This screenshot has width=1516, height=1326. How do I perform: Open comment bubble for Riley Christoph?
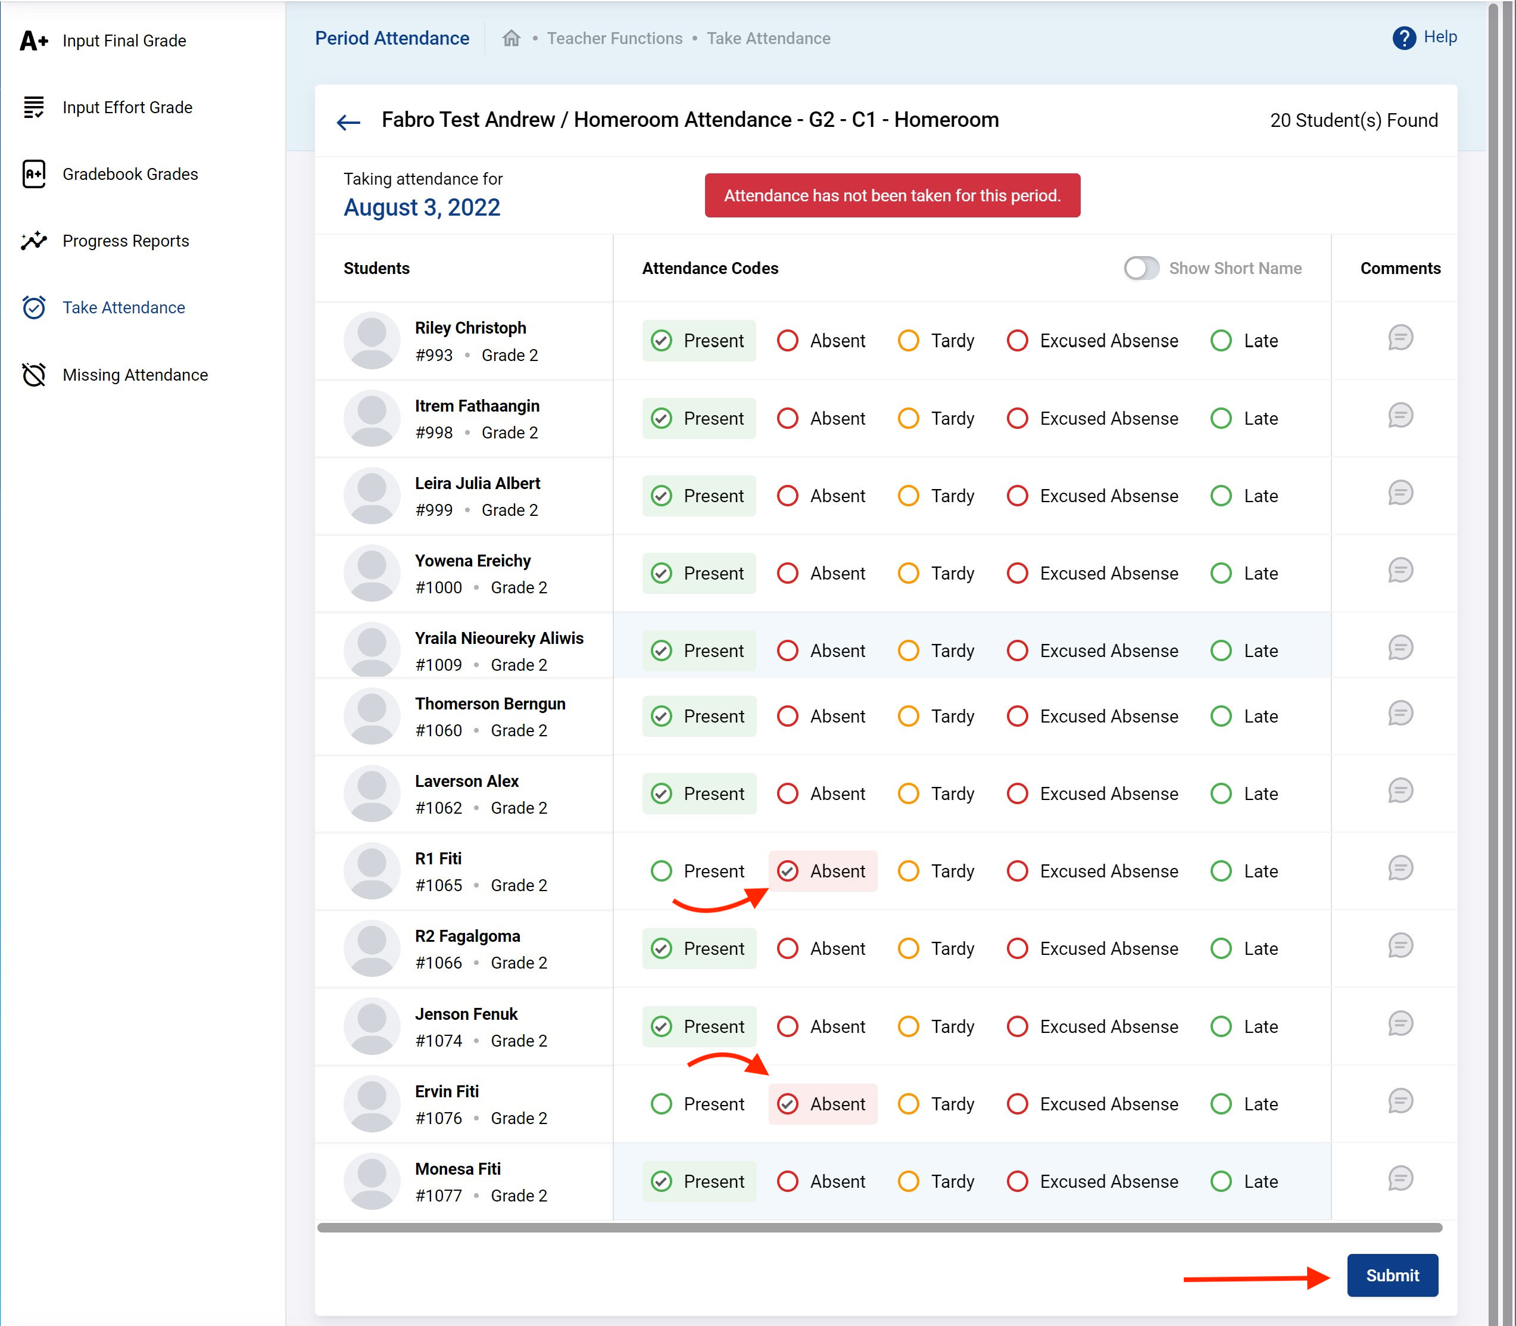tap(1400, 338)
